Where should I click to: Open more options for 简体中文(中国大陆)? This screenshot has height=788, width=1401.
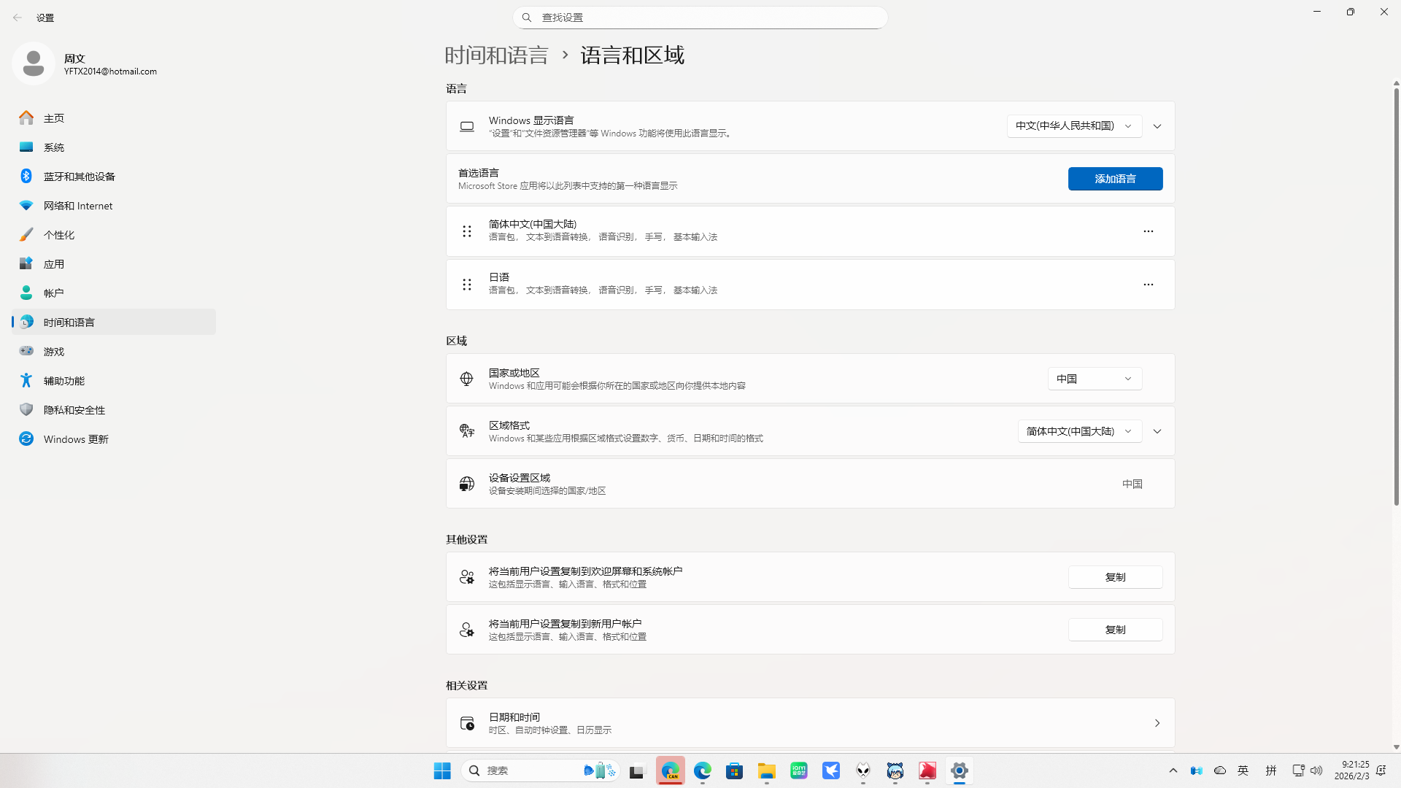(1148, 231)
